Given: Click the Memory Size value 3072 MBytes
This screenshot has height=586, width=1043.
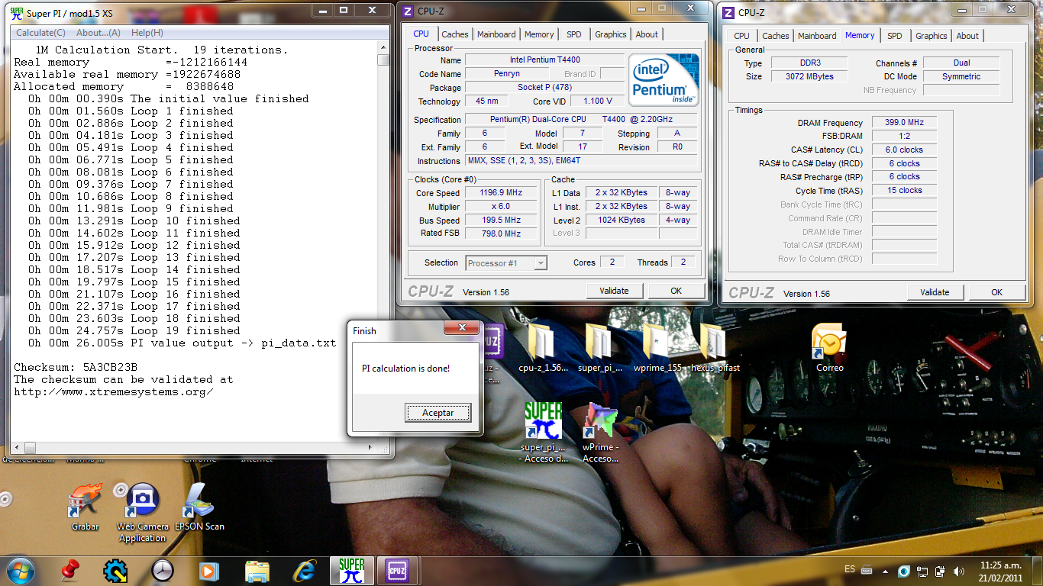Looking at the screenshot, I should tap(809, 76).
